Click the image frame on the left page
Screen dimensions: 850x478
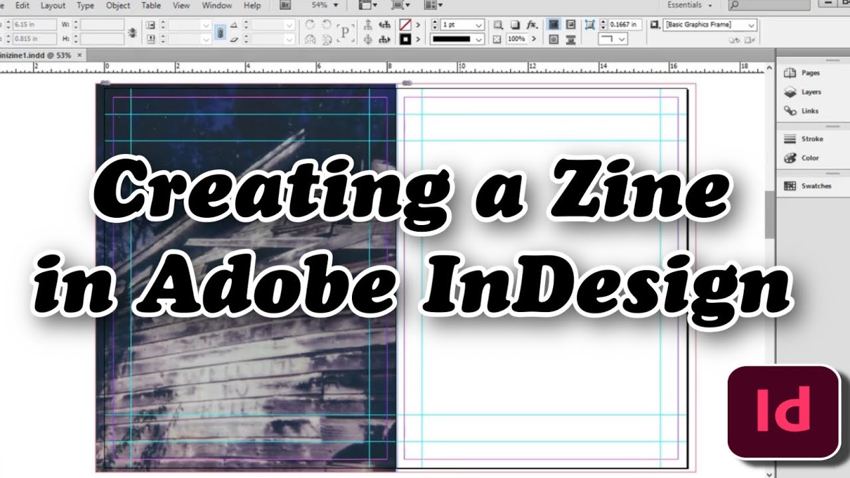pos(246,278)
